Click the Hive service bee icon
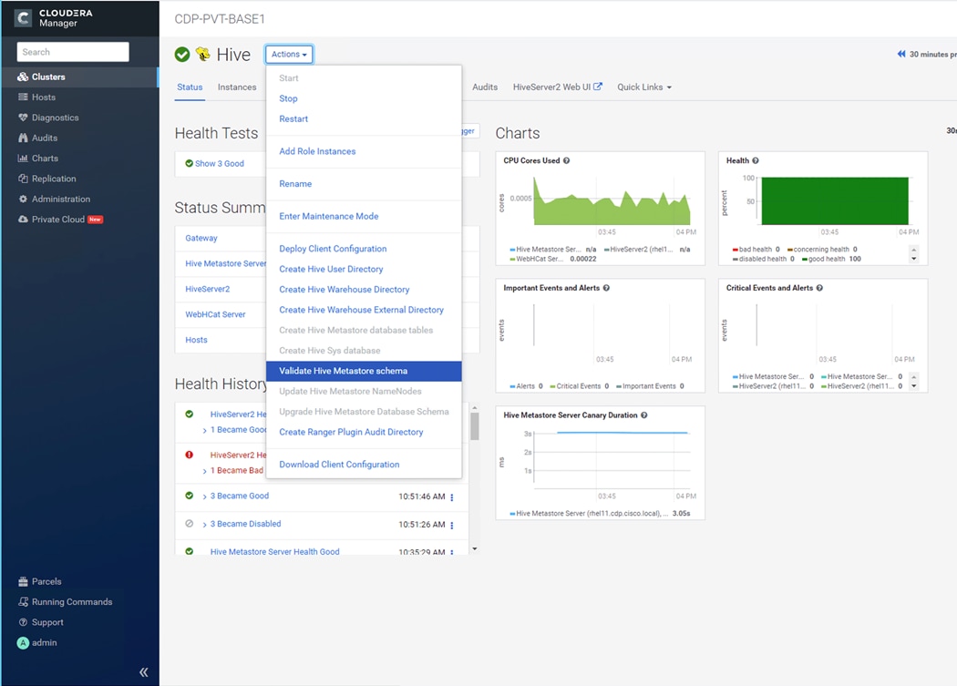 point(202,55)
